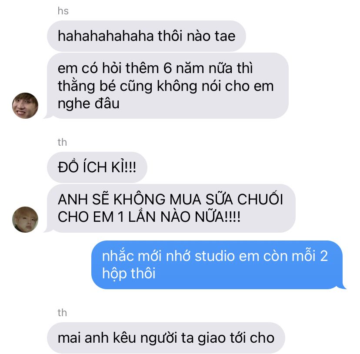This screenshot has width=360, height=354.
Task: Click 'hộp thôi' in the blue bubble
Action: (129, 274)
